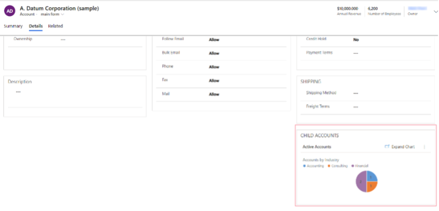Click the blurred Owner name link
The width and height of the screenshot is (439, 211).
(x=417, y=9)
